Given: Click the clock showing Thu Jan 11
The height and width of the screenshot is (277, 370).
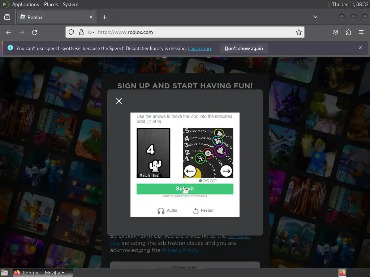Looking at the screenshot, I should tap(350, 4).
